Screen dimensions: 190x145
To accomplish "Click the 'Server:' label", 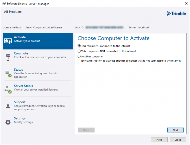I will click(x=133, y=27).
